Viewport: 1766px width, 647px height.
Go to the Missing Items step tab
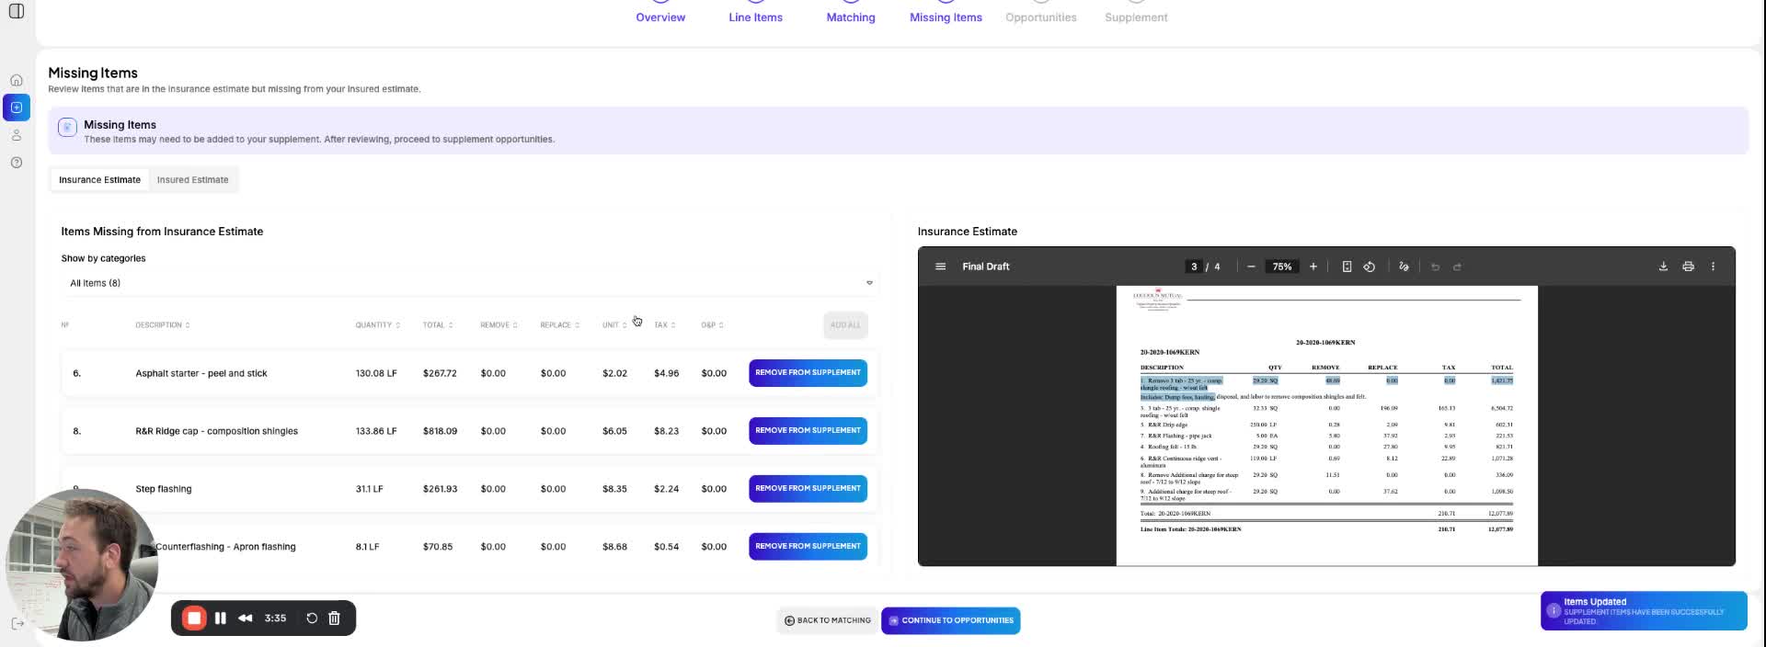(x=946, y=17)
